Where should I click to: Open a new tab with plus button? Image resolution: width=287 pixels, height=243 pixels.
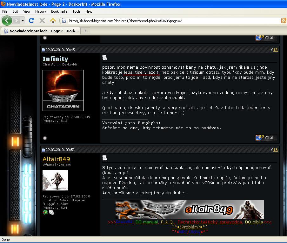tap(85, 31)
